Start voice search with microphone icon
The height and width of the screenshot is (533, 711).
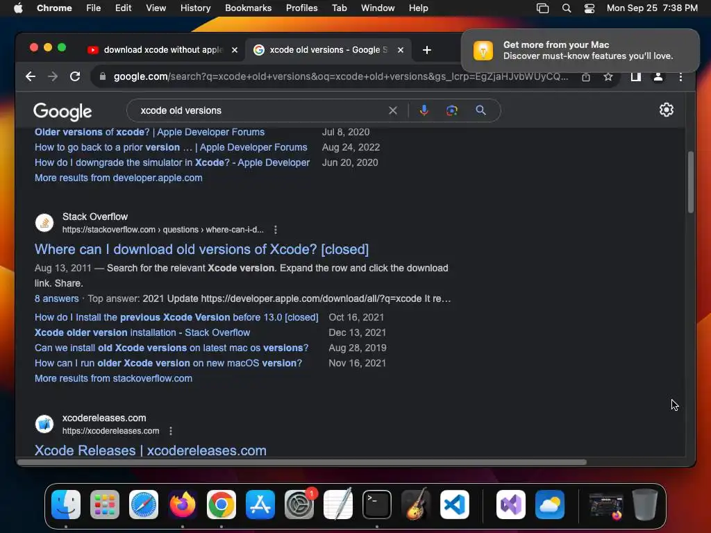point(424,110)
